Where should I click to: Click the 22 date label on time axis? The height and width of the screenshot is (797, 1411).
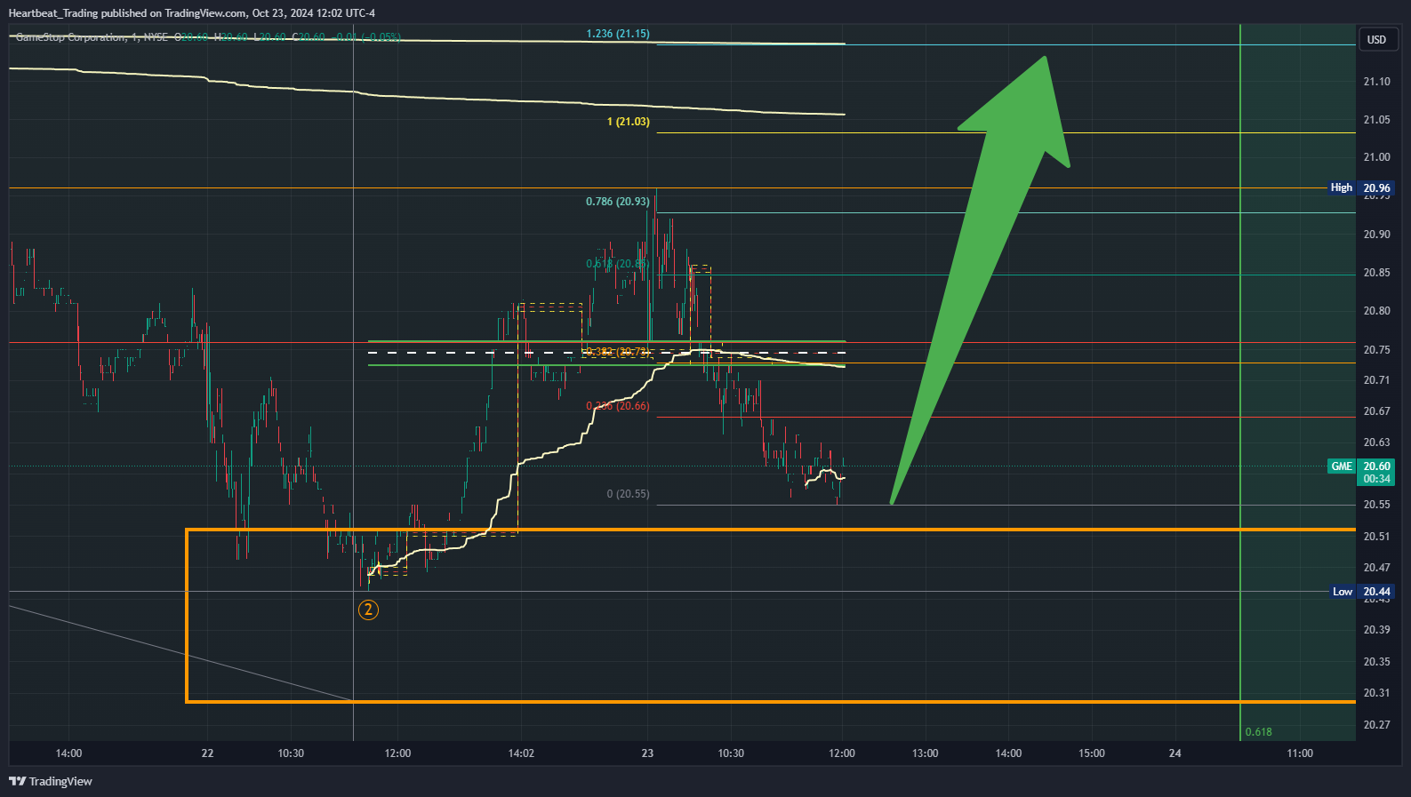[x=207, y=753]
